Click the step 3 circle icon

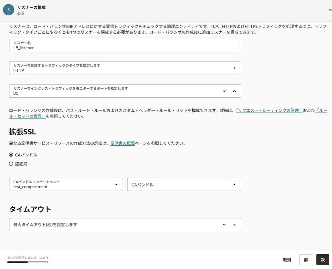[9, 10]
